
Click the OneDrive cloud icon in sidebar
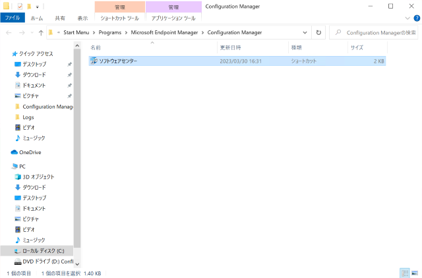pyautogui.click(x=14, y=152)
